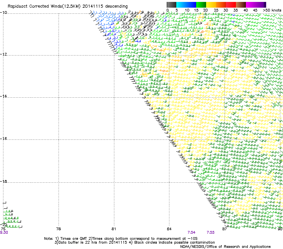Click the date '20141115 descending' in title
Viewport: 283px width, 249px height.
105,7
